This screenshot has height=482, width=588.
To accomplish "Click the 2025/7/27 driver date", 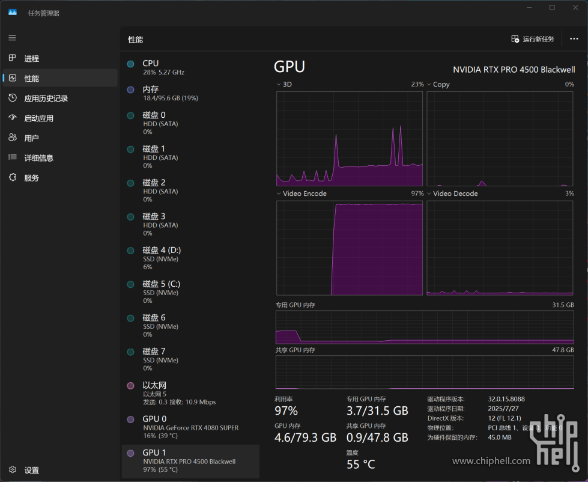I will click(503, 409).
